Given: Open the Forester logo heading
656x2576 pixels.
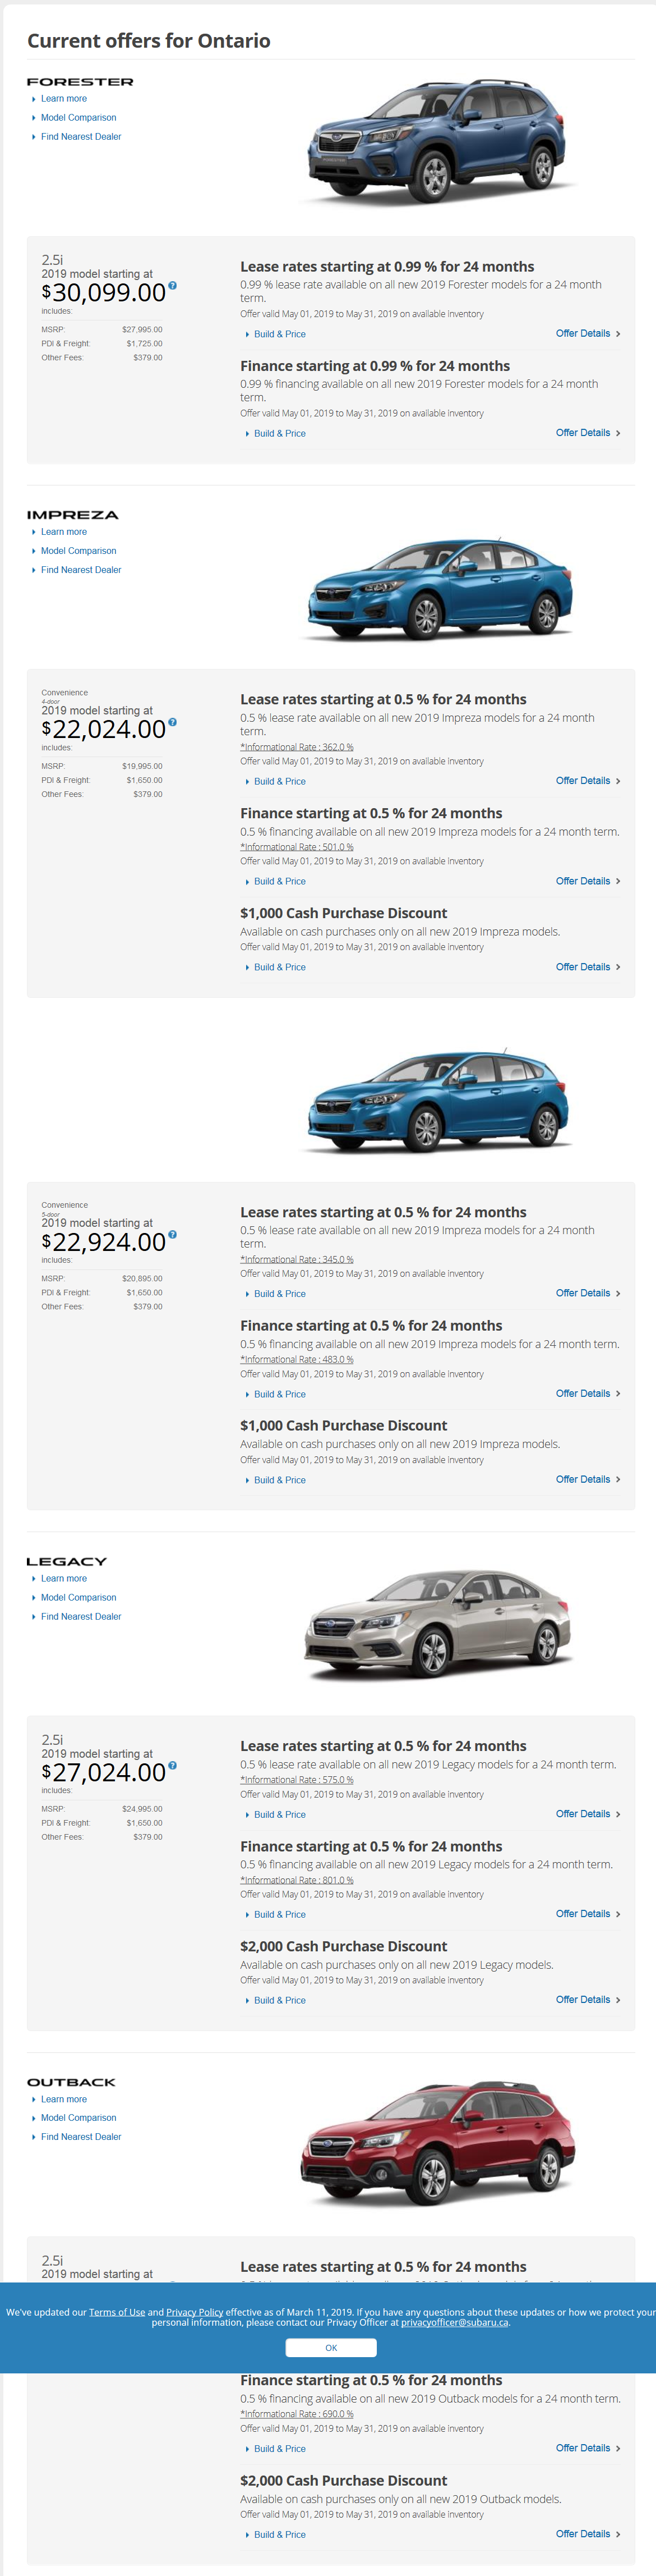Looking at the screenshot, I should 80,82.
